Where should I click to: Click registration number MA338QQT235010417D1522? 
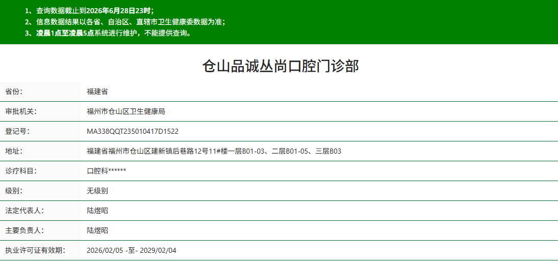pos(133,131)
